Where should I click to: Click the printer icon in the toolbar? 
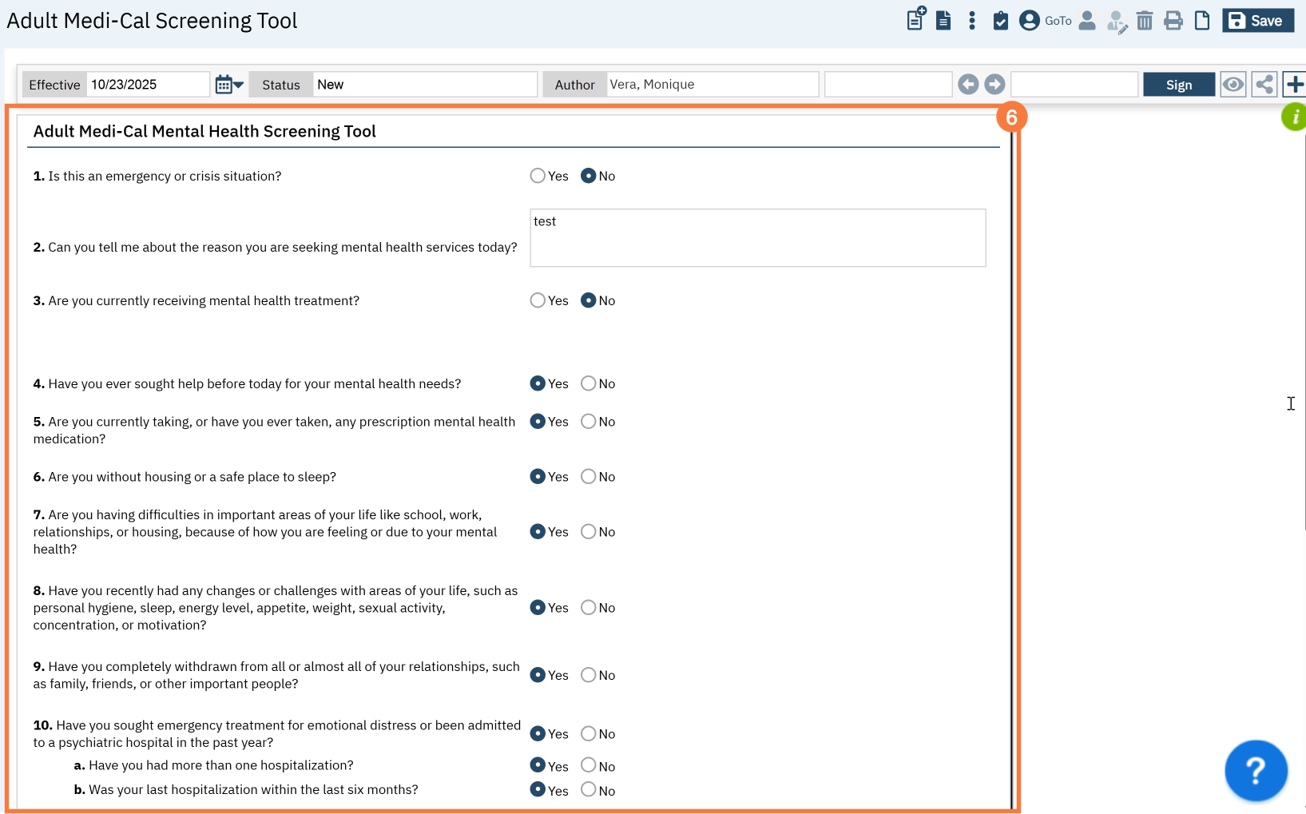pos(1173,21)
